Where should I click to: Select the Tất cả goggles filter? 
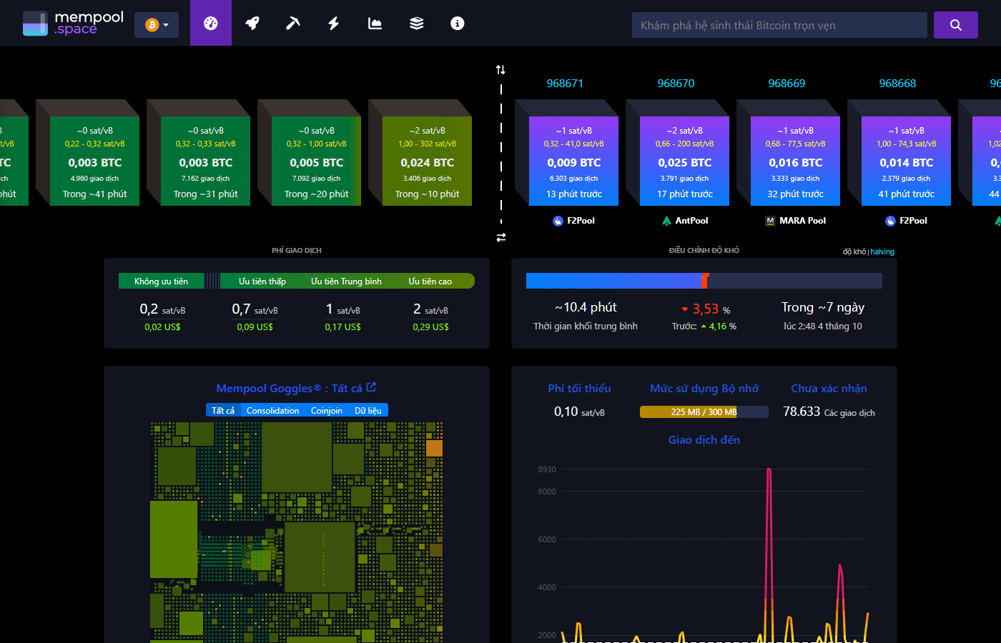pos(223,410)
